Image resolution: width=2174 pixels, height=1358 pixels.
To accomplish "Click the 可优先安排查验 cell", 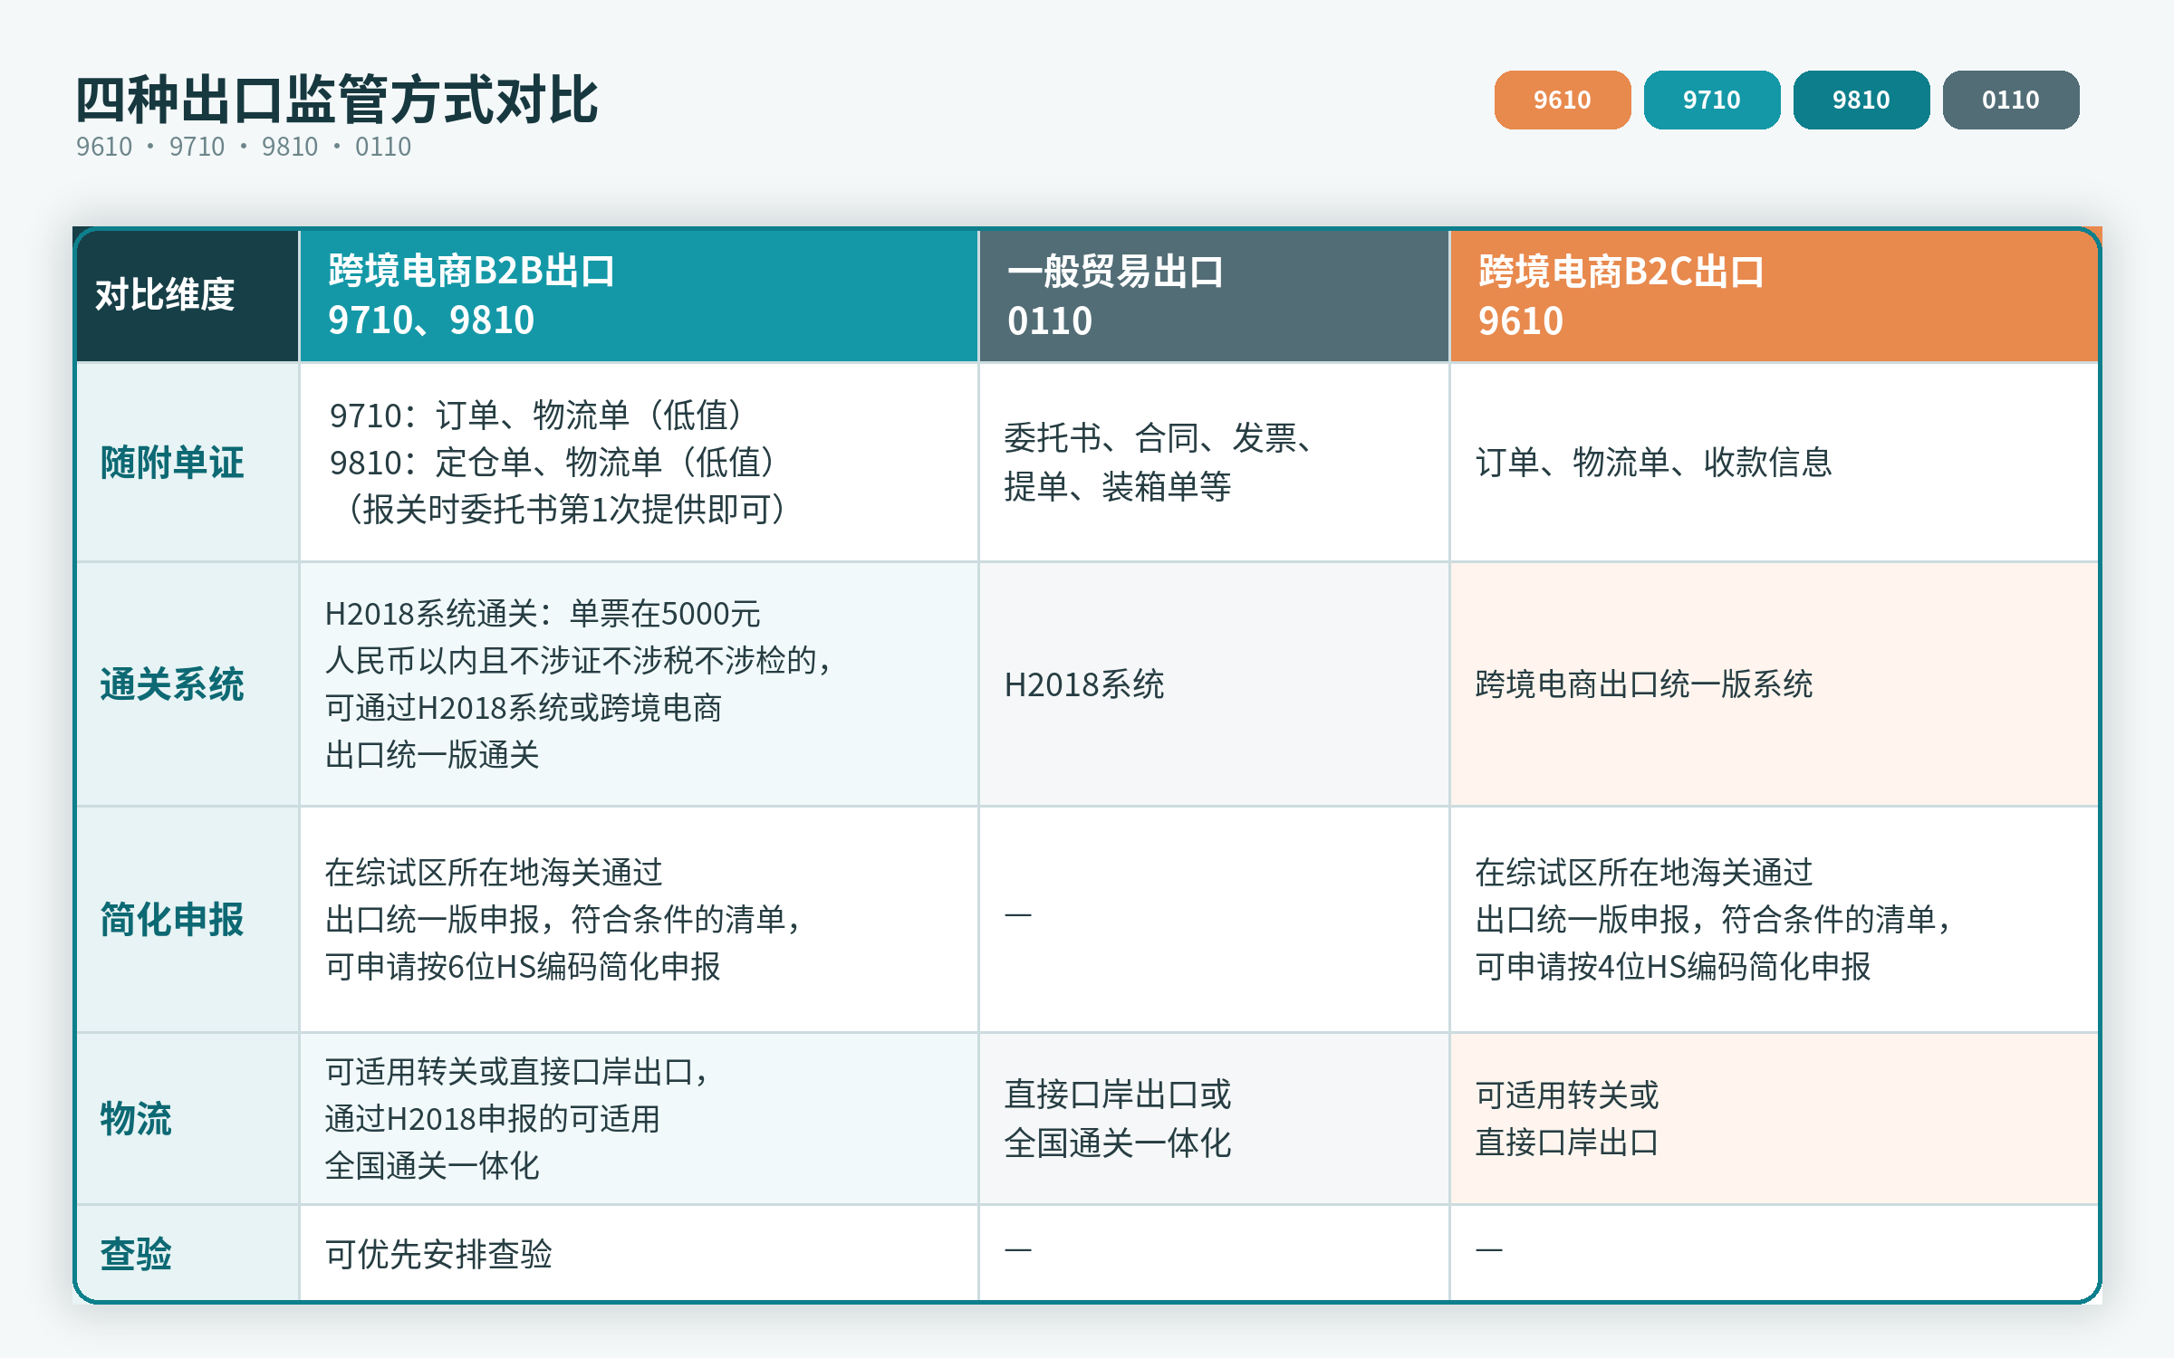I will click(639, 1254).
